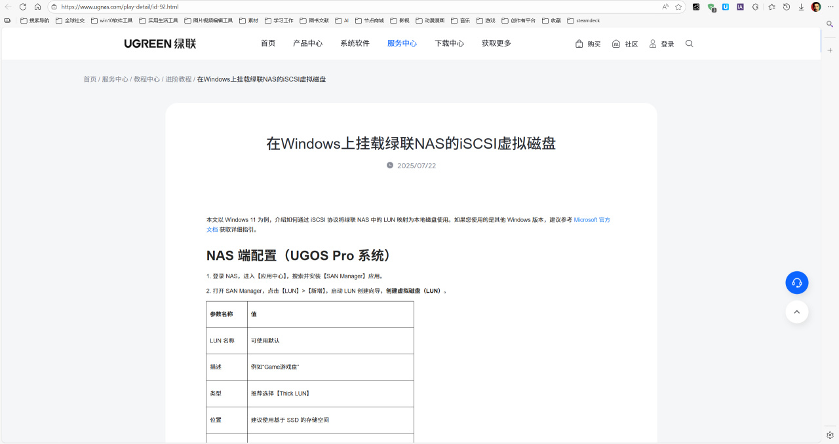The width and height of the screenshot is (839, 444).
Task: Open the win10软件工具 bookmark folder
Action: pos(112,20)
